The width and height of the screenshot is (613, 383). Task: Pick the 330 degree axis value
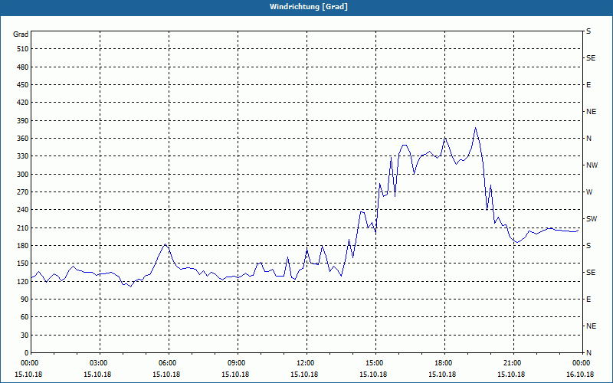coord(23,156)
